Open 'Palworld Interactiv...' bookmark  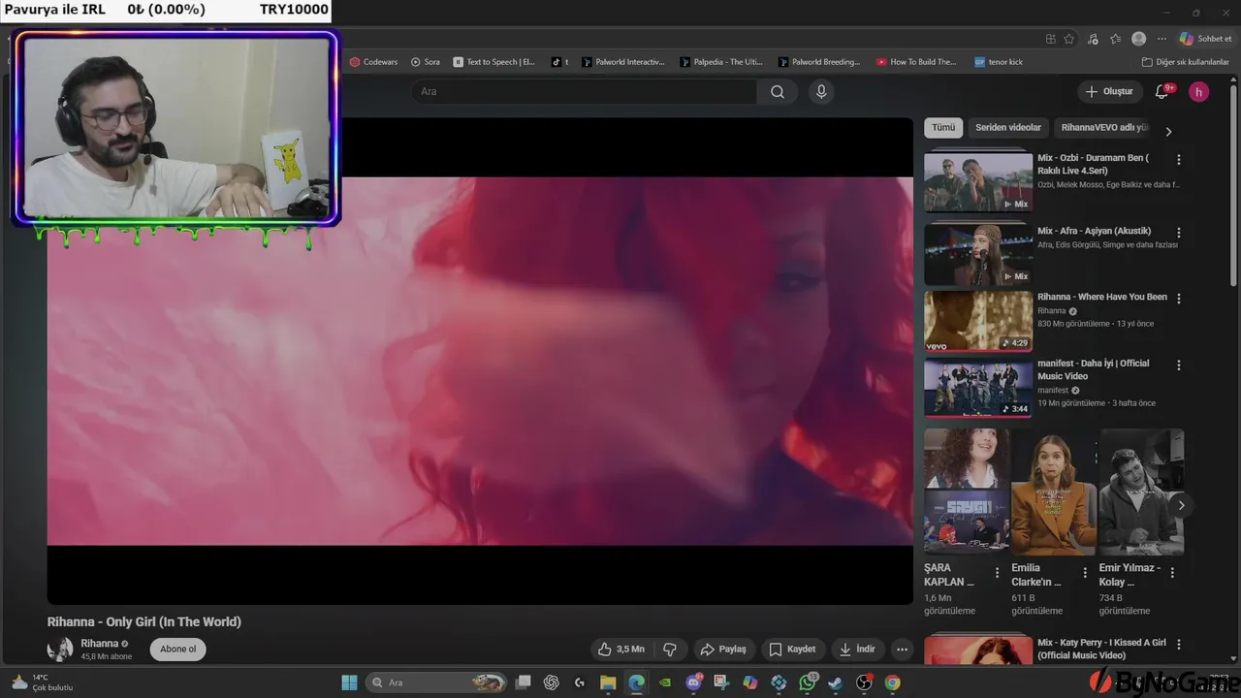tap(623, 62)
